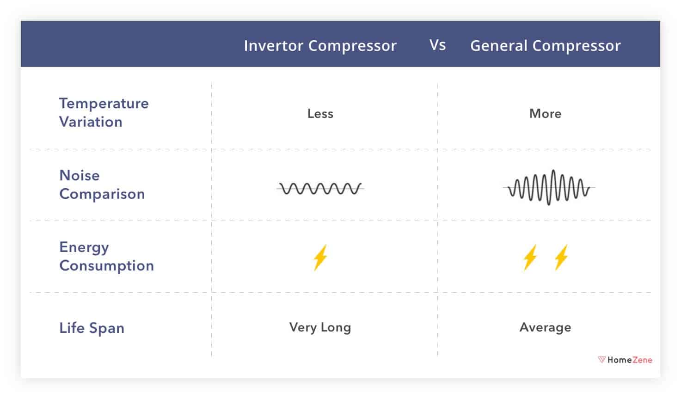Image resolution: width=681 pixels, height=399 pixels.
Task: Select the Invertor Compressor column header
Action: [x=320, y=45]
